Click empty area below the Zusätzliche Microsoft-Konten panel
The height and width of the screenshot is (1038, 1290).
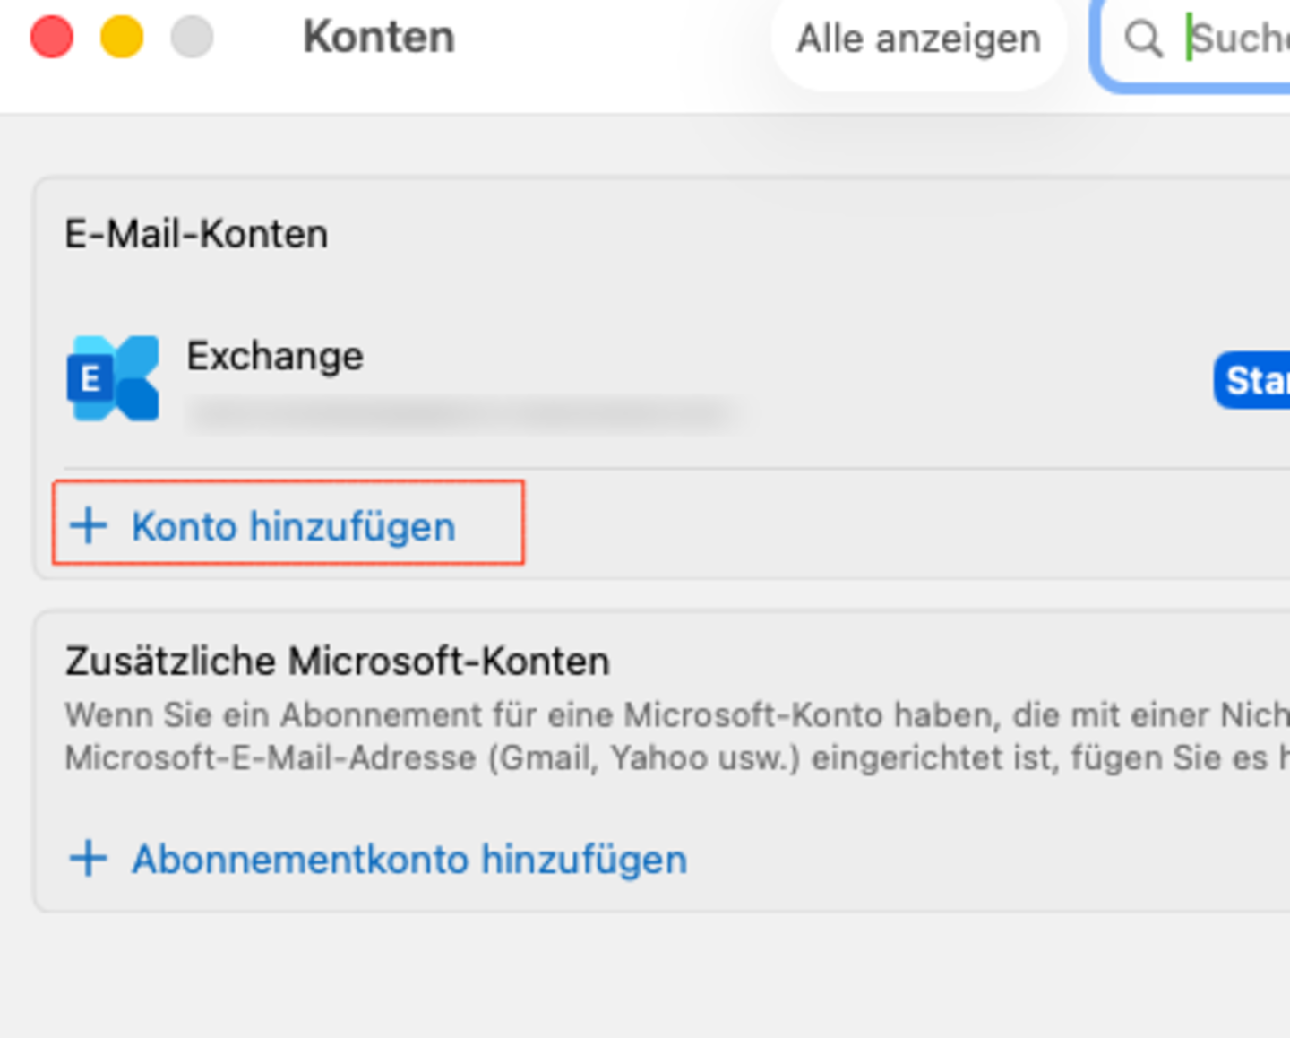(627, 977)
